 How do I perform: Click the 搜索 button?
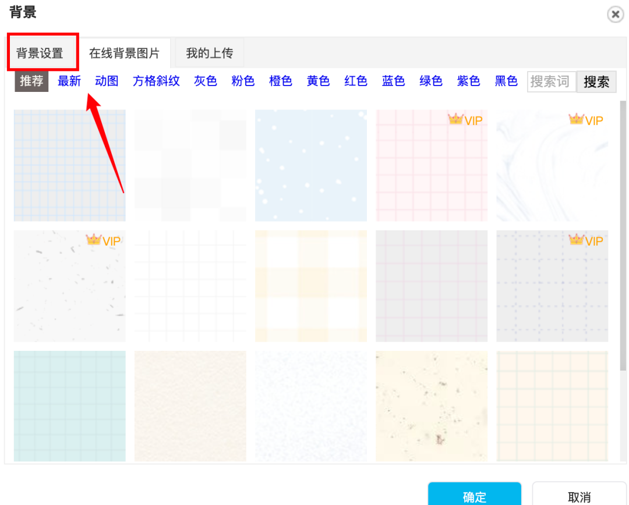click(596, 82)
